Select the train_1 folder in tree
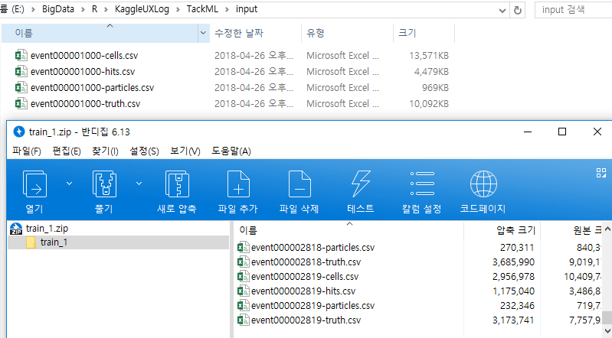612x338 pixels. click(x=54, y=242)
